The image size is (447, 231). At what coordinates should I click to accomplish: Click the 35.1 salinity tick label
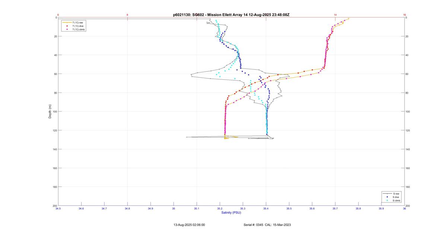(x=197, y=209)
